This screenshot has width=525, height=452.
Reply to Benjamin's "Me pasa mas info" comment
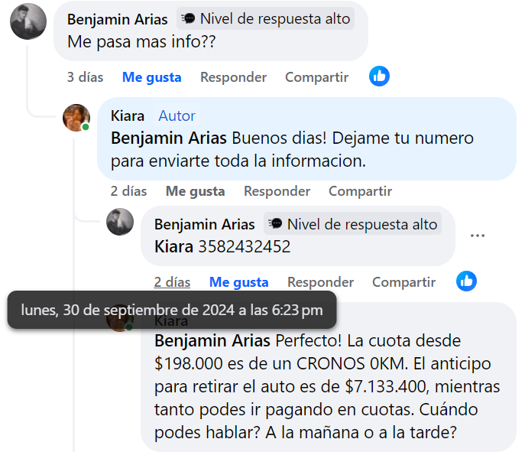pos(233,77)
